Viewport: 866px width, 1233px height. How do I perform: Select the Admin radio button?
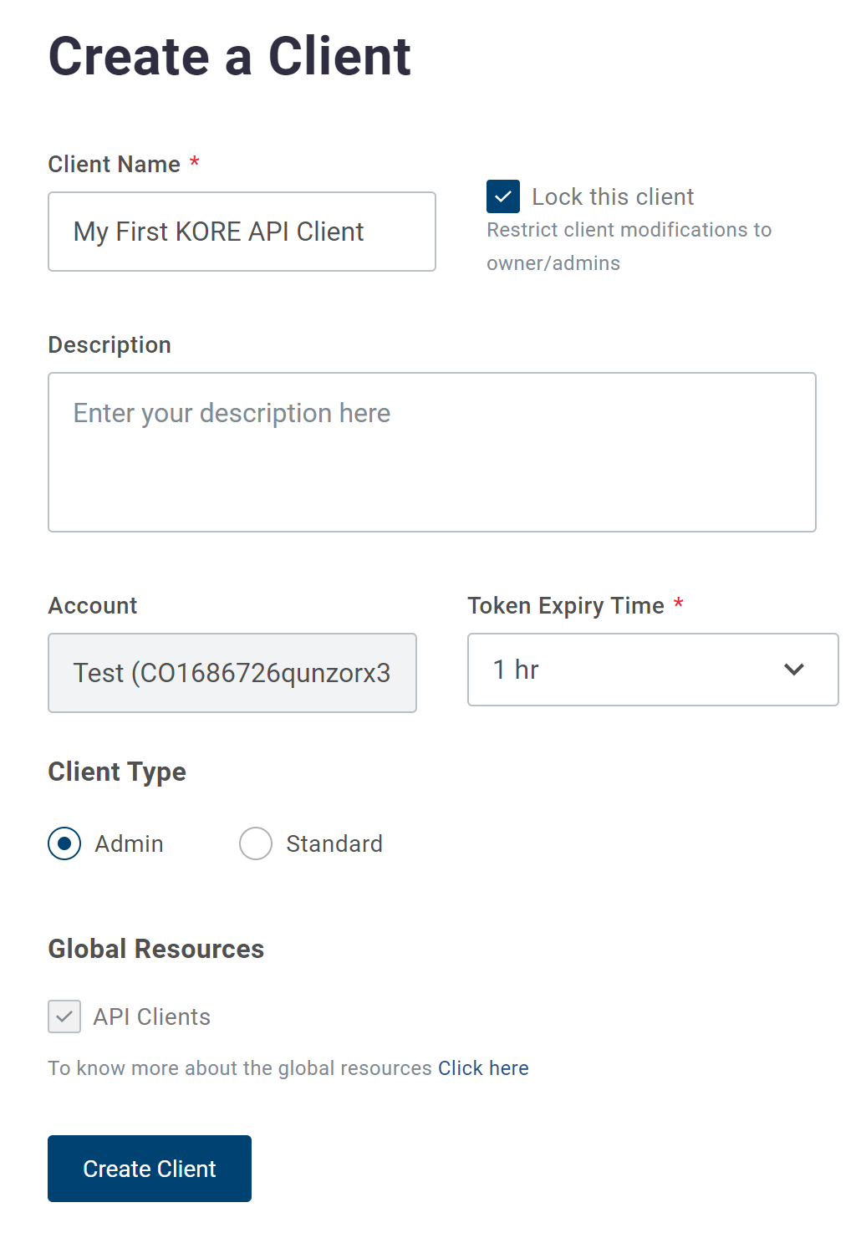pyautogui.click(x=64, y=843)
